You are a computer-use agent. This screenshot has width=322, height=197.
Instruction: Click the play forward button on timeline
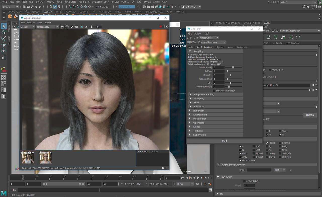click(x=198, y=178)
